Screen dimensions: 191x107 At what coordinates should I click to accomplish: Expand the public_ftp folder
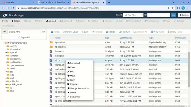coord(6,81)
